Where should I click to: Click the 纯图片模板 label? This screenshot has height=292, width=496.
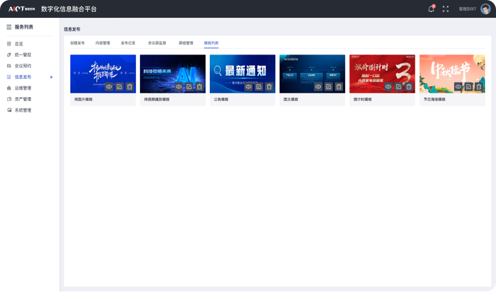coord(83,99)
